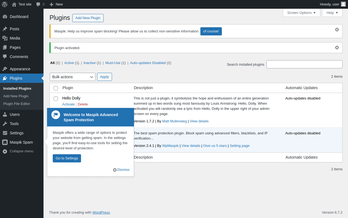Filter plugins by Inactive
The height and width of the screenshot is (218, 348).
(x=89, y=63)
